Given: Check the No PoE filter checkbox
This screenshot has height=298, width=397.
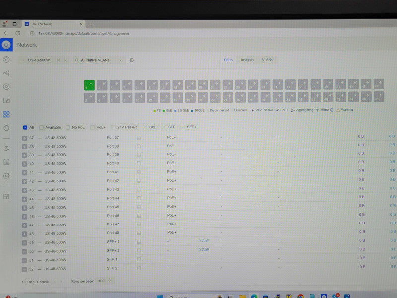Looking at the screenshot, I should tap(68, 127).
